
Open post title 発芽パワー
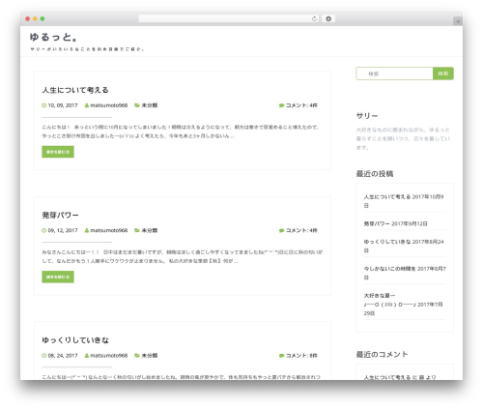(x=60, y=216)
